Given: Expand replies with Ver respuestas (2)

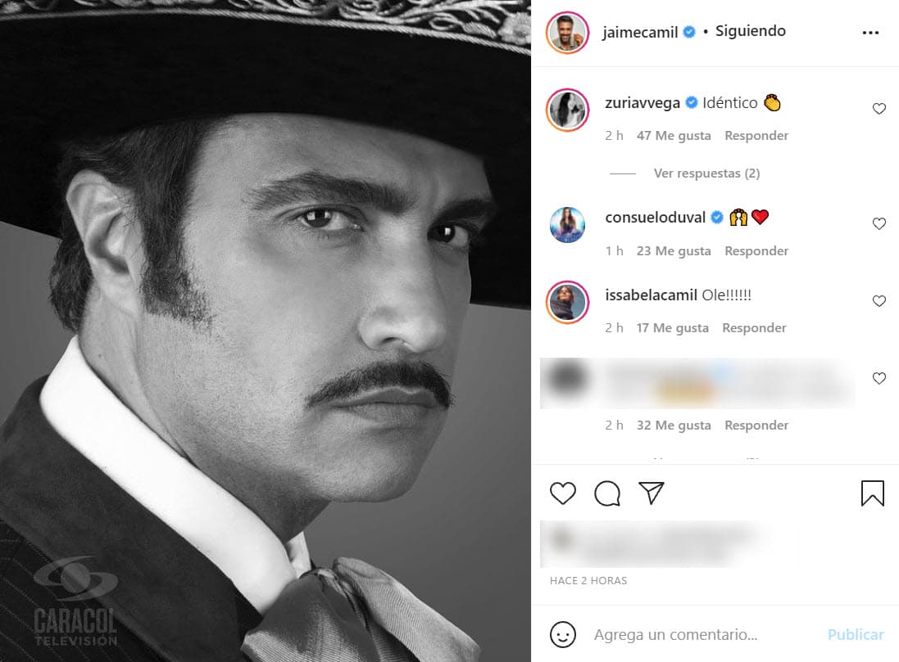Looking at the screenshot, I should [705, 173].
